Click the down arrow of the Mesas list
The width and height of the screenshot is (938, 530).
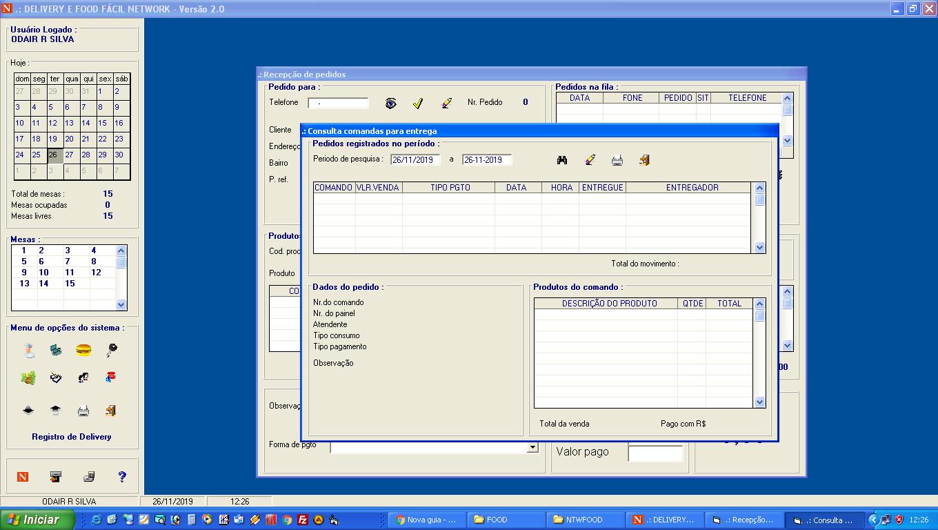(x=121, y=304)
